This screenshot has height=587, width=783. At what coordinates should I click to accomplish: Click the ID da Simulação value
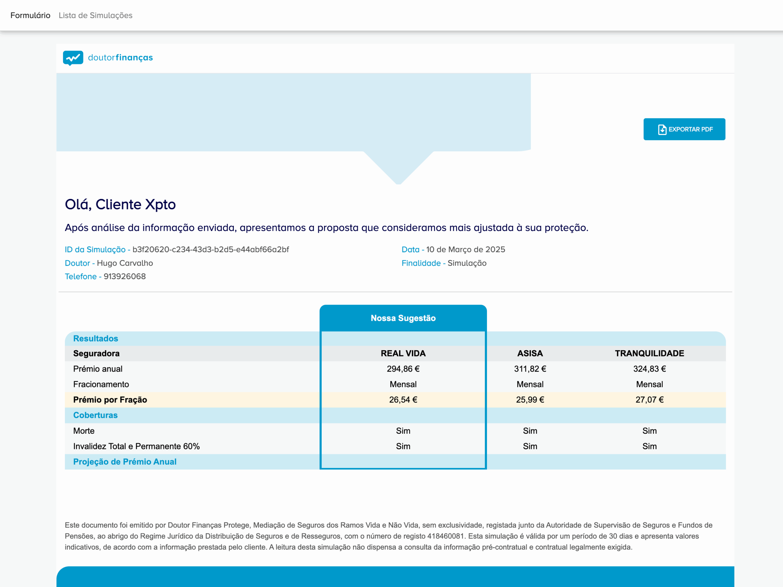(211, 249)
